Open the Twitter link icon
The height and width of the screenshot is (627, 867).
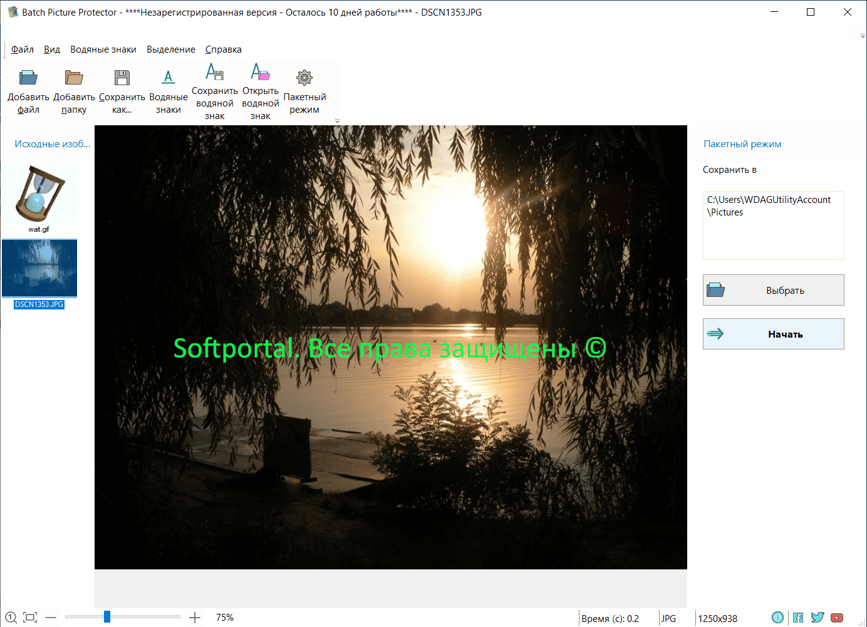coord(818,618)
